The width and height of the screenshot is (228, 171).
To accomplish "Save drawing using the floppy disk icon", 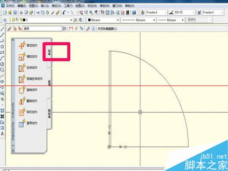I will [x=15, y=12].
